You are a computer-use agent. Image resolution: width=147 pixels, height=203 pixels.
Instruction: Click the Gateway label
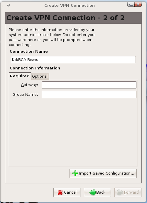29,85
